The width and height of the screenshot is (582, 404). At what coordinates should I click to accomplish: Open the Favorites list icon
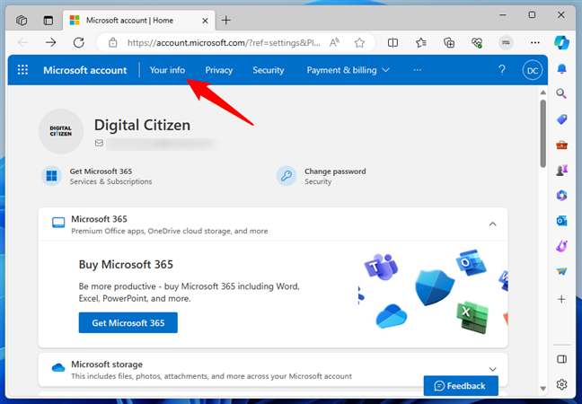[421, 43]
